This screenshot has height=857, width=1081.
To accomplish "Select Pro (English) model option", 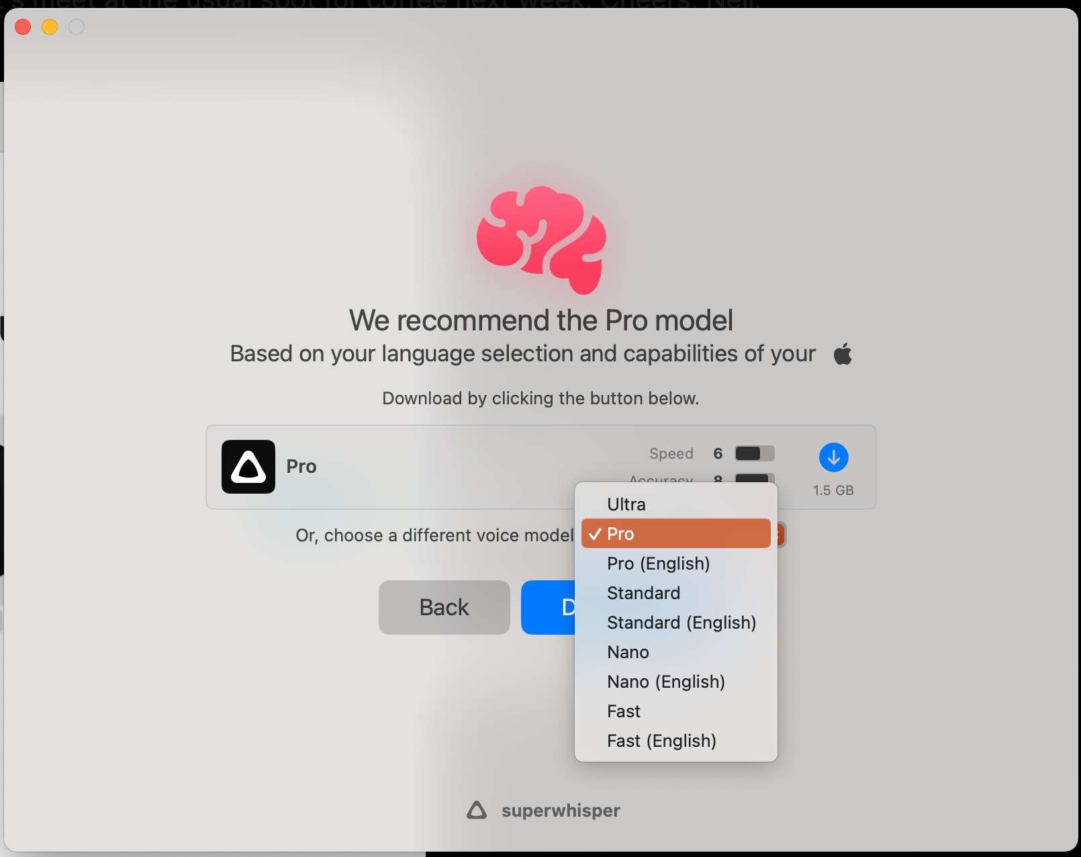I will 676,563.
